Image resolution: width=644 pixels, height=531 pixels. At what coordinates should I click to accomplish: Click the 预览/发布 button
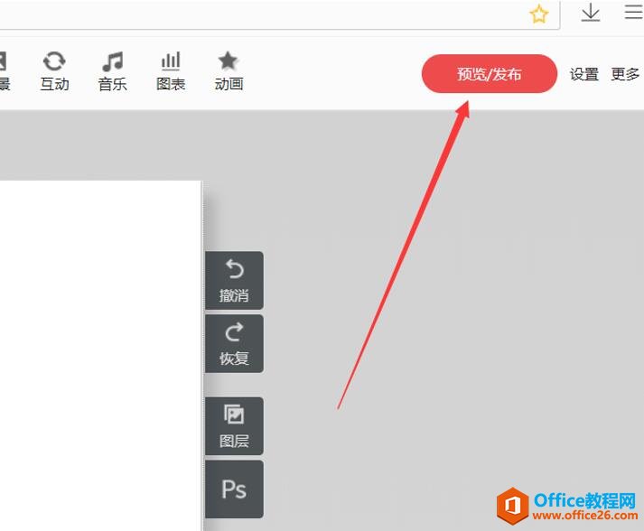tap(490, 74)
